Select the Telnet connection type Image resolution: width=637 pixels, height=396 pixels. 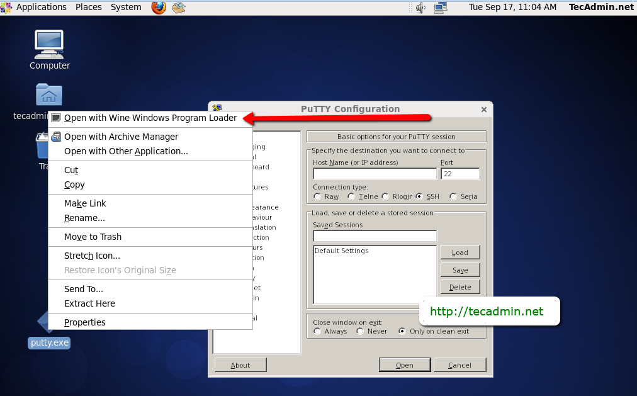point(351,196)
